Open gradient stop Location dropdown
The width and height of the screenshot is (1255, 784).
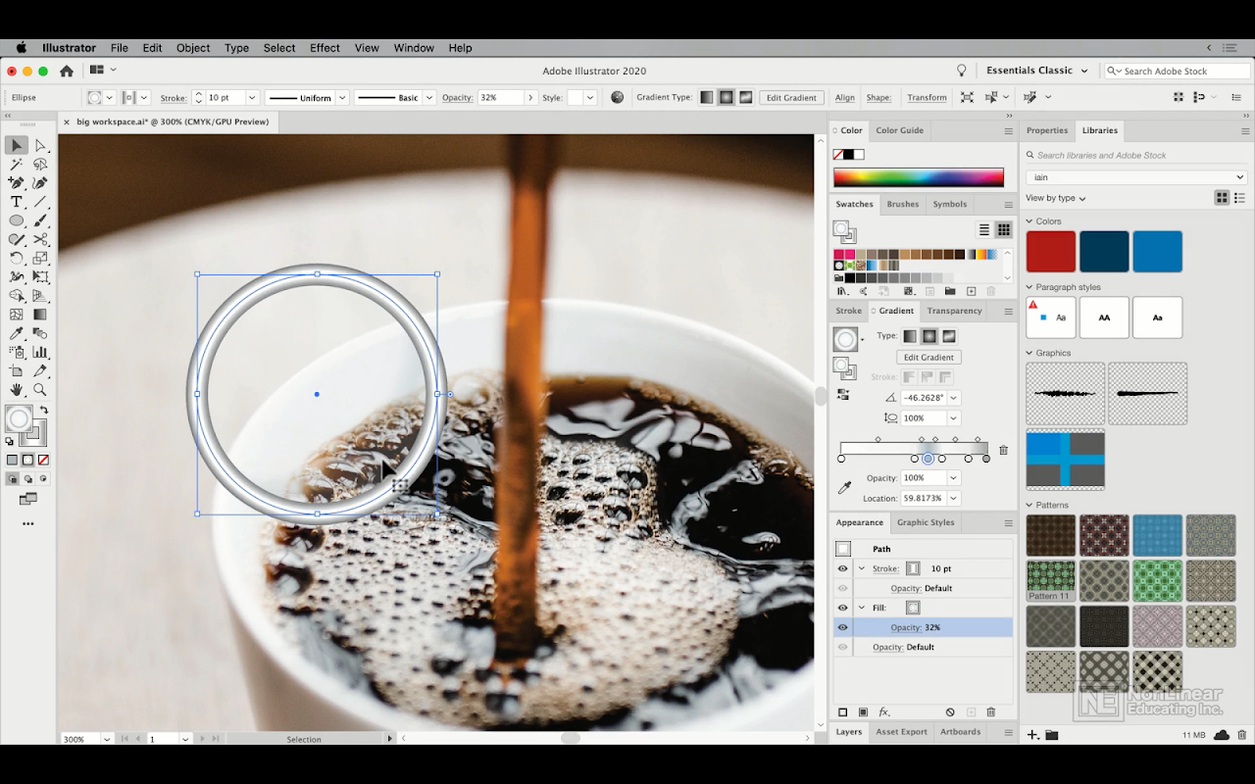[954, 499]
